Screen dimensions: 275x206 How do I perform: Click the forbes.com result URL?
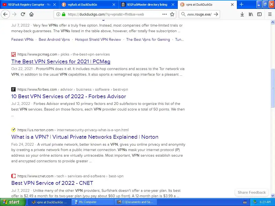pyautogui.click(x=73, y=89)
